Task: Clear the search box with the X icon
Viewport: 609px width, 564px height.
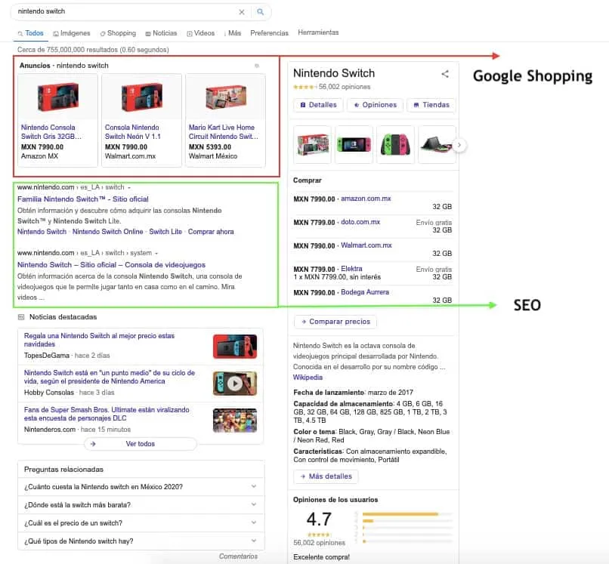Action: click(x=242, y=12)
